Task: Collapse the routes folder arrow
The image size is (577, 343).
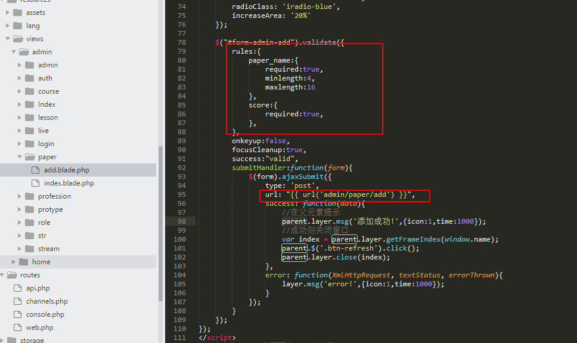Action: tap(2, 275)
